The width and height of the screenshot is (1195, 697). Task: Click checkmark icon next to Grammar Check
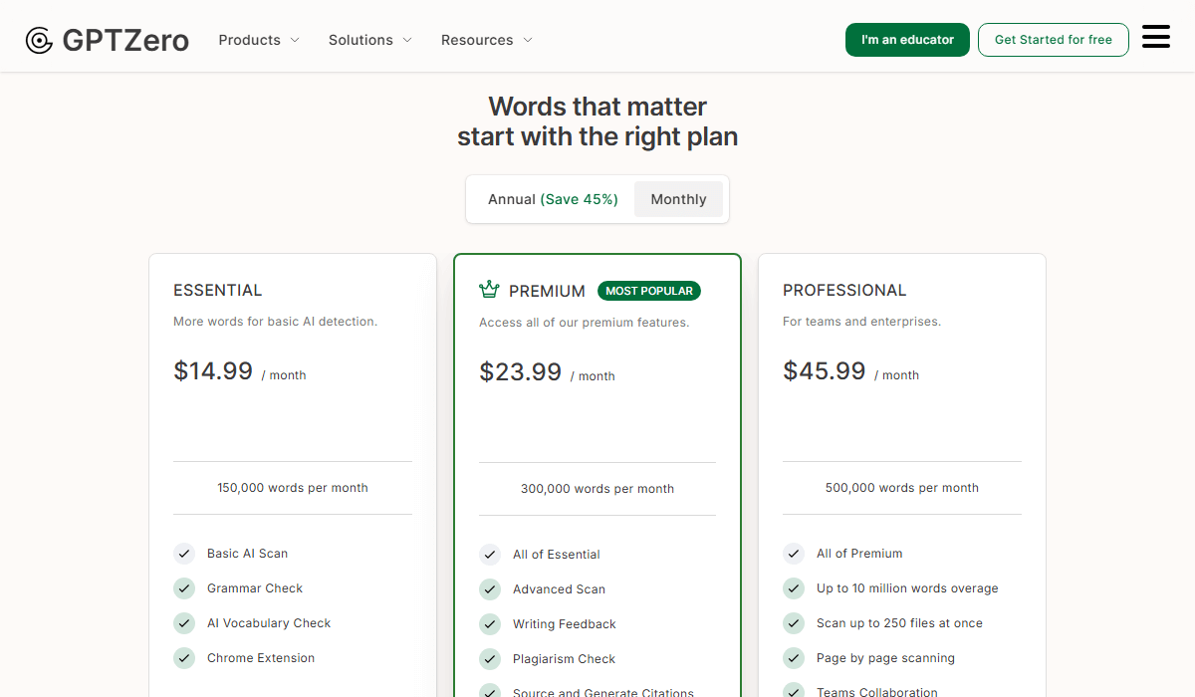[x=184, y=588]
